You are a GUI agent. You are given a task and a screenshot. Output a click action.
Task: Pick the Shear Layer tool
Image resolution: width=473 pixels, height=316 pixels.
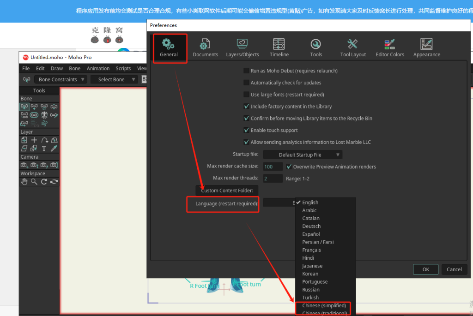coord(24,148)
